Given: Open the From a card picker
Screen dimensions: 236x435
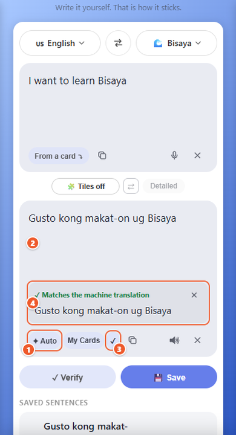Looking at the screenshot, I should (59, 156).
